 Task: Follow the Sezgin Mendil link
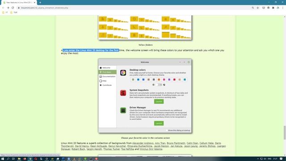click(94, 149)
